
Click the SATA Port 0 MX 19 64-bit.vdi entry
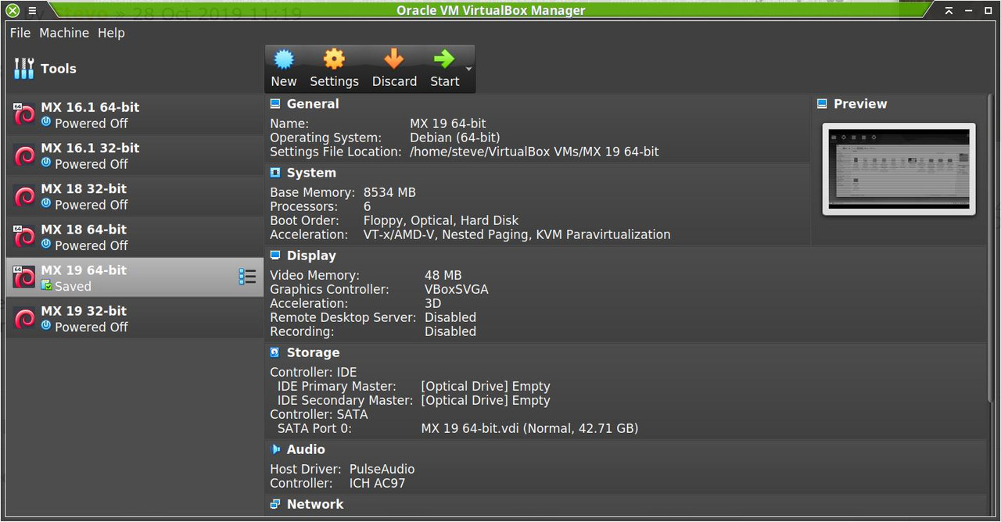[529, 428]
